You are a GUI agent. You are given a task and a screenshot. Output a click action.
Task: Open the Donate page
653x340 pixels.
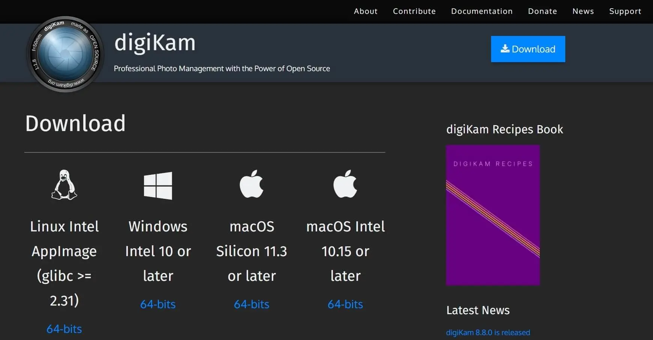(542, 11)
